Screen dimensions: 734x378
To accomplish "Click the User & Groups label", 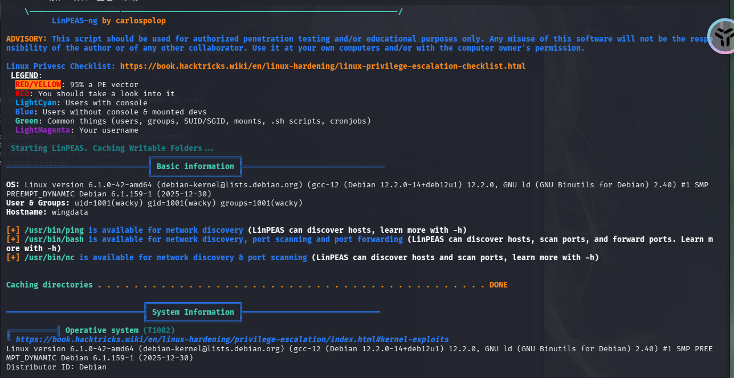I will pyautogui.click(x=38, y=203).
